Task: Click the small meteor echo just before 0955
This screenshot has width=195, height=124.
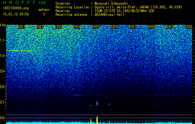Action: click(x=91, y=106)
